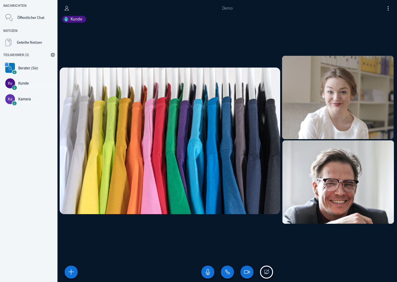Click the Kunde talking indicator badge
The image size is (397, 282).
click(74, 19)
